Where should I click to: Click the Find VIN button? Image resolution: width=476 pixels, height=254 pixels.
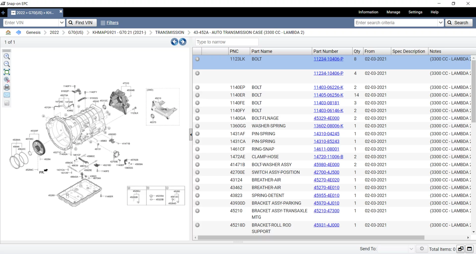click(81, 23)
